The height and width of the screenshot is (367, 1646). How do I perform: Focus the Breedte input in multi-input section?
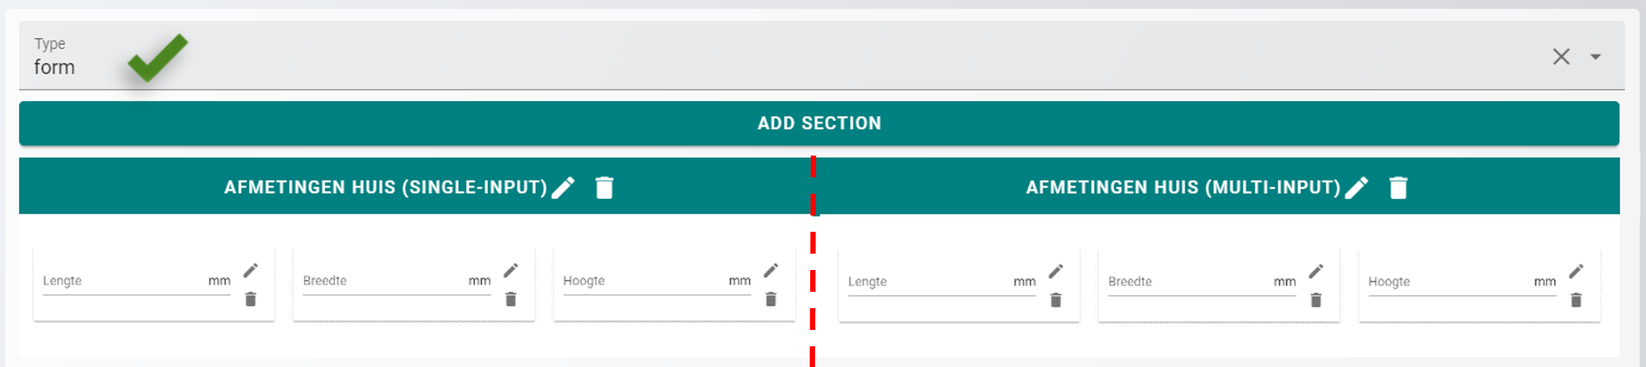tap(1201, 281)
